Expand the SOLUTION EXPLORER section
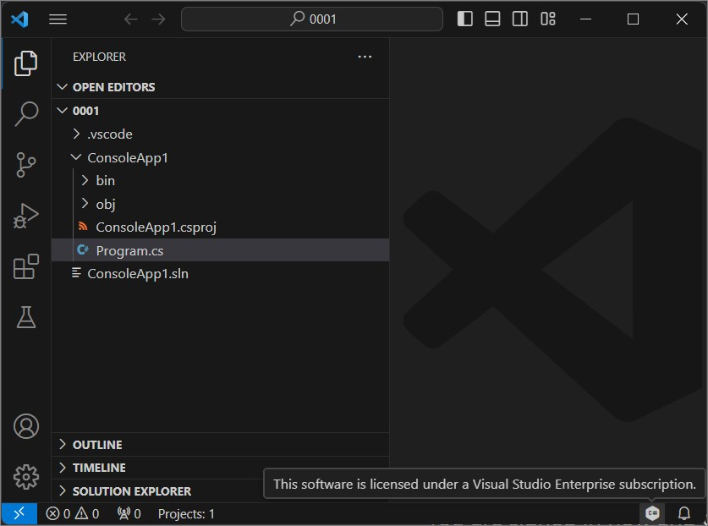Viewport: 708px width, 526px height. point(158,491)
